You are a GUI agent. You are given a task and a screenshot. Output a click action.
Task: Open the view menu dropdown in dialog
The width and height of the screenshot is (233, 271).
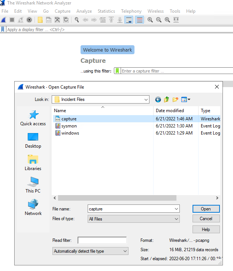click(185, 99)
